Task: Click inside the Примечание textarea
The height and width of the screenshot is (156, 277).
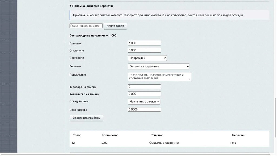Action: pyautogui.click(x=159, y=76)
